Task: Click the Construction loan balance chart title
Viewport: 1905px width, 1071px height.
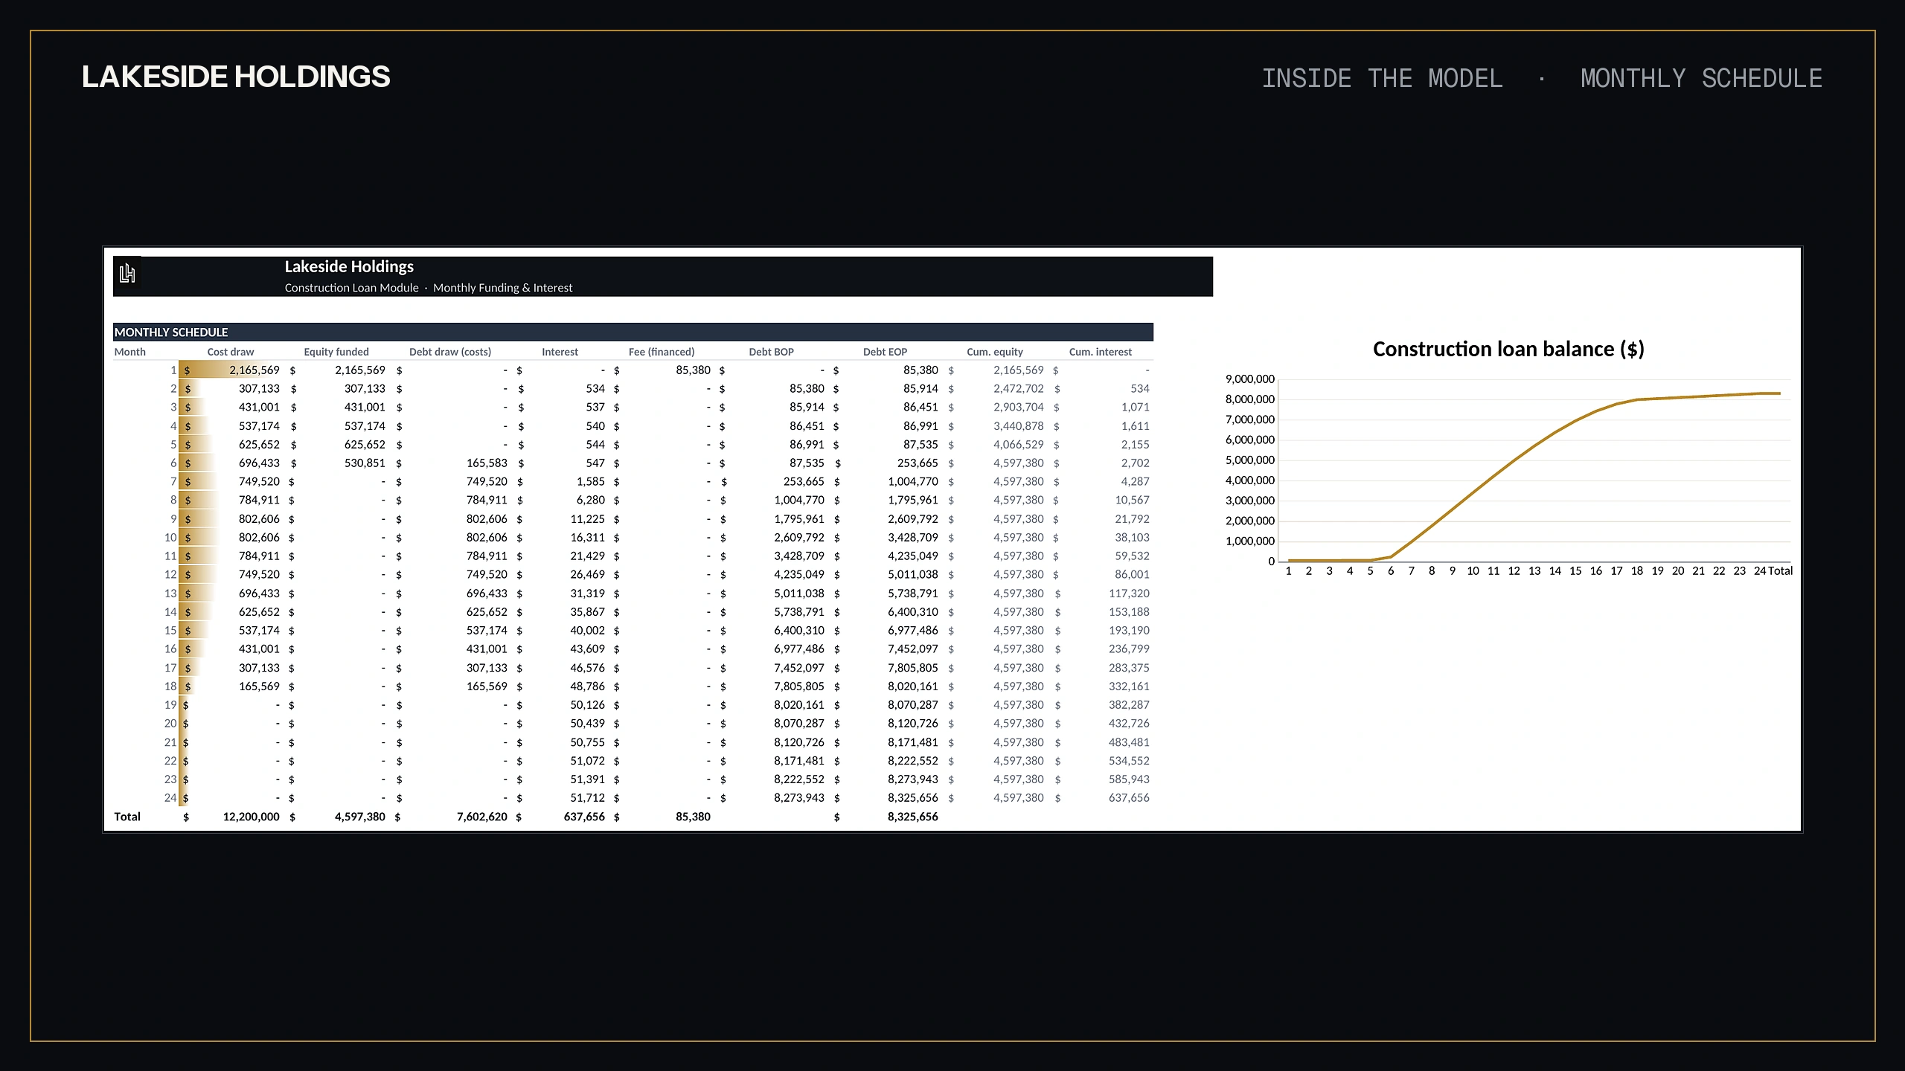Action: [x=1508, y=350]
